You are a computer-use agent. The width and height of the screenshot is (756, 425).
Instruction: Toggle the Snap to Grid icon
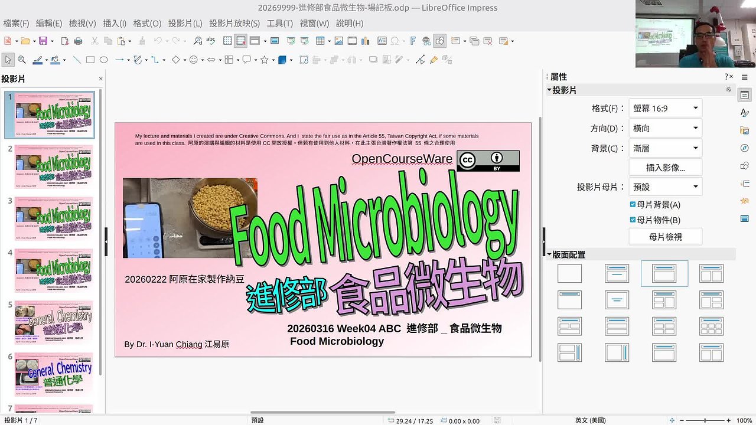tap(241, 41)
